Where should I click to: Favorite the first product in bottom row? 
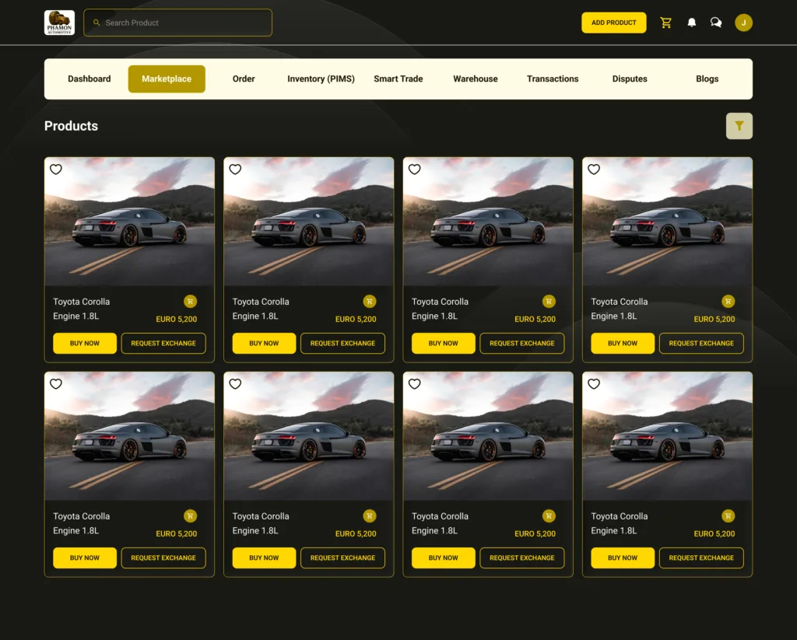pos(56,384)
